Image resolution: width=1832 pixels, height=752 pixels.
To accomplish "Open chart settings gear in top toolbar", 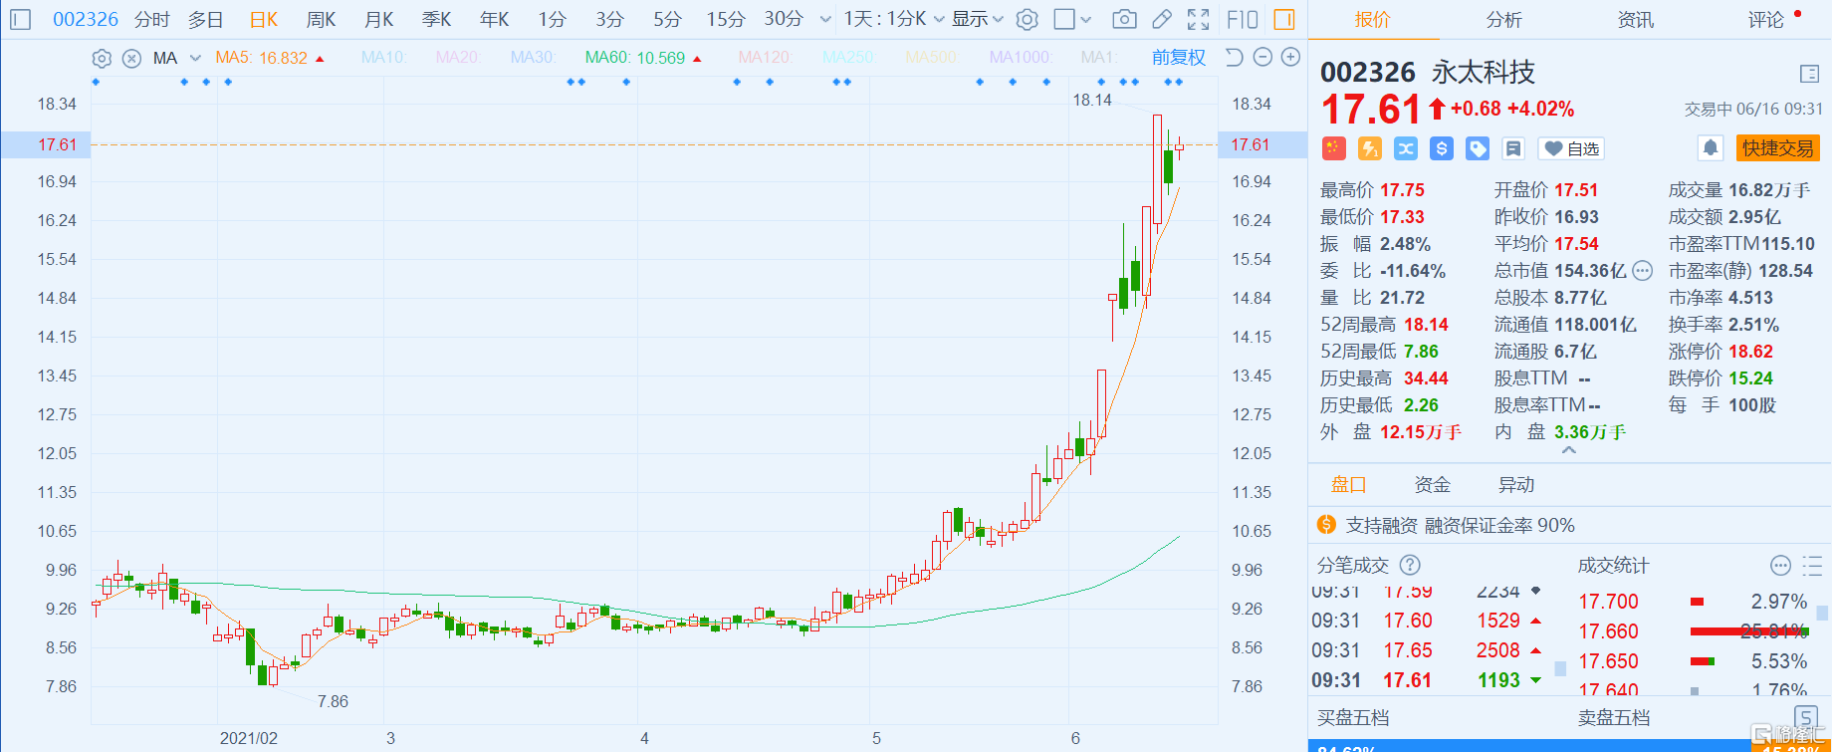I will [x=1028, y=19].
